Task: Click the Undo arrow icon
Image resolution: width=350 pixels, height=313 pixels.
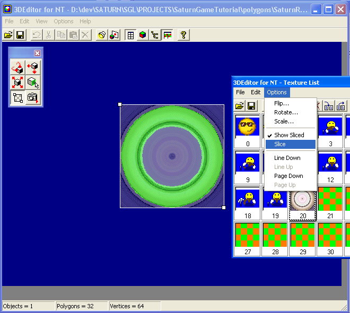Action: click(x=37, y=35)
